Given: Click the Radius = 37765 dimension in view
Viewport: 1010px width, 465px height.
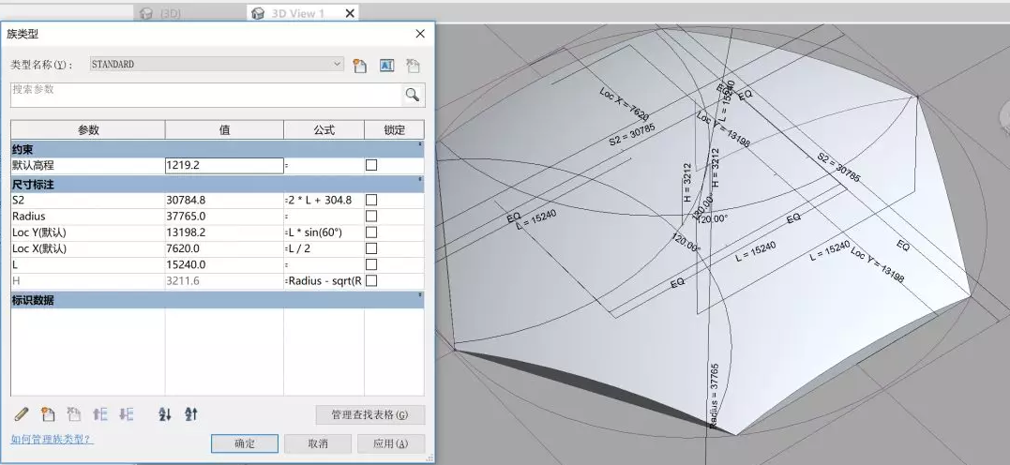Looking at the screenshot, I should (x=714, y=396).
